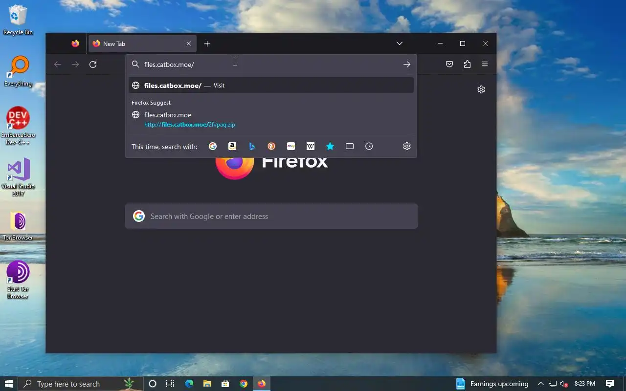
Task: Launch Google Chrome from taskbar
Action: point(244,384)
